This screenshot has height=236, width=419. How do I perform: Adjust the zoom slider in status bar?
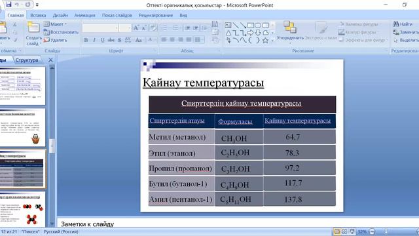point(386,231)
